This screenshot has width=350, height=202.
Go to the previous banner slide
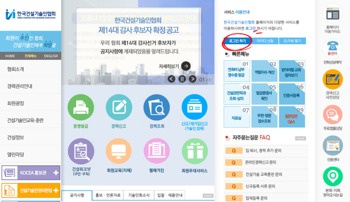(171, 79)
